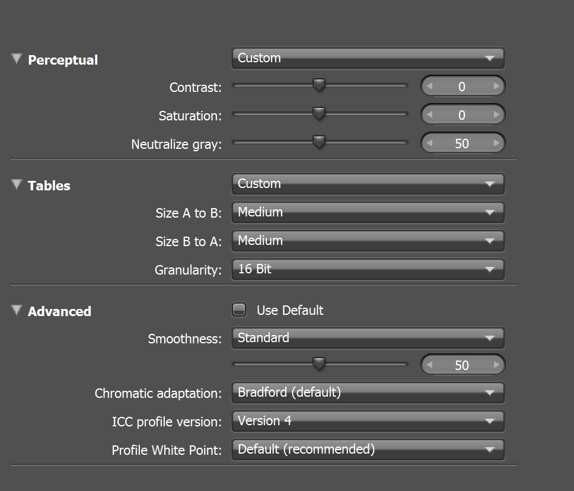Click the Contrast slider handle

coord(319,86)
